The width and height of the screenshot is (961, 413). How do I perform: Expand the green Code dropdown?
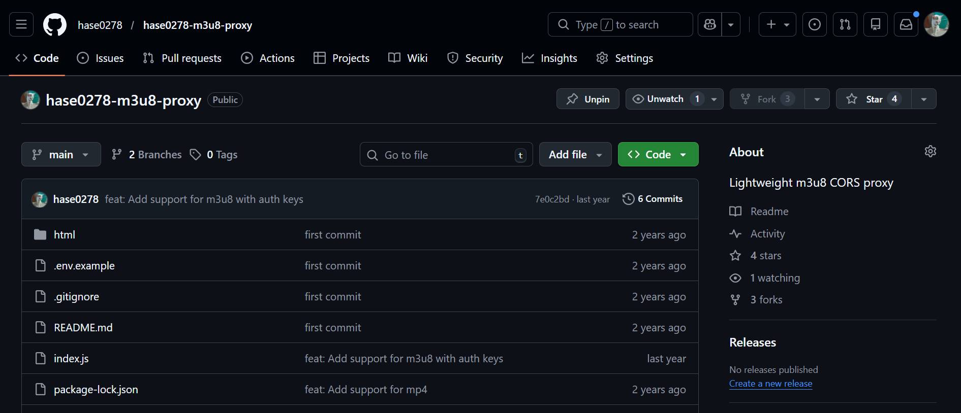(x=658, y=154)
